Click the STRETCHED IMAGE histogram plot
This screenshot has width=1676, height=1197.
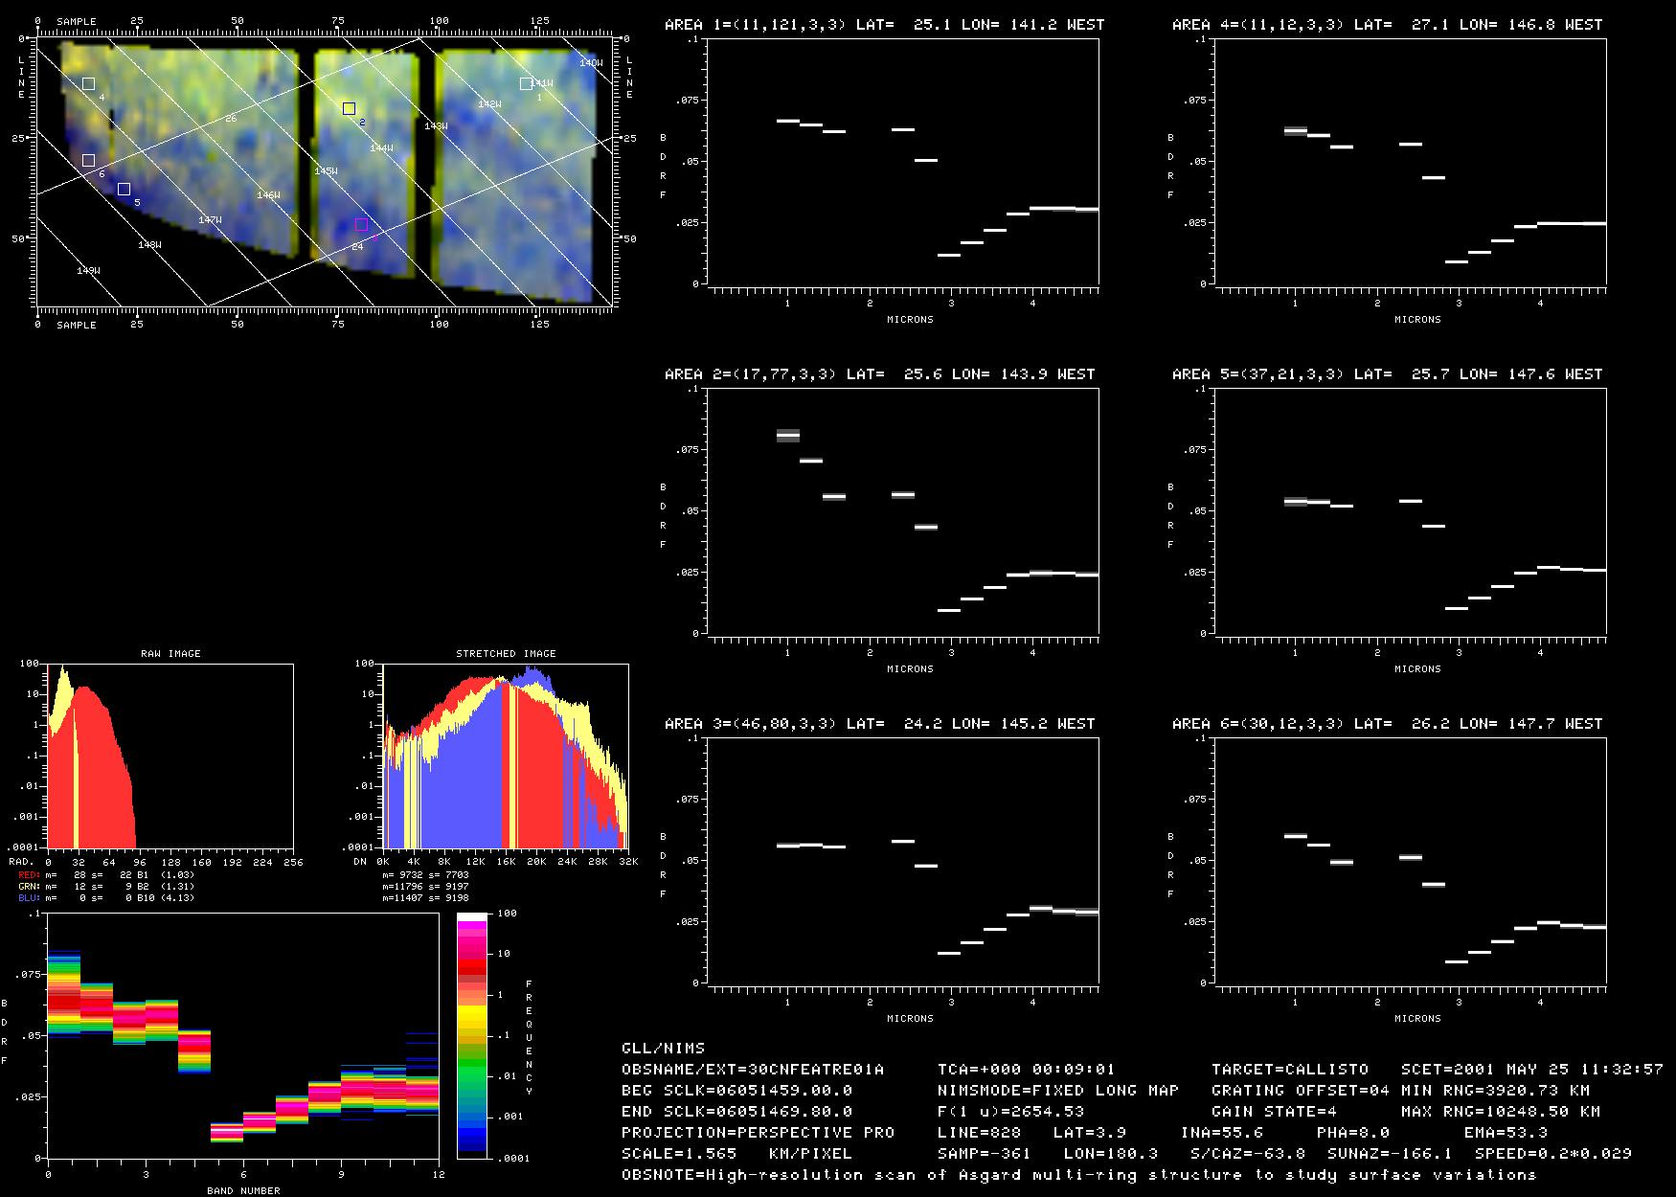pyautogui.click(x=506, y=756)
